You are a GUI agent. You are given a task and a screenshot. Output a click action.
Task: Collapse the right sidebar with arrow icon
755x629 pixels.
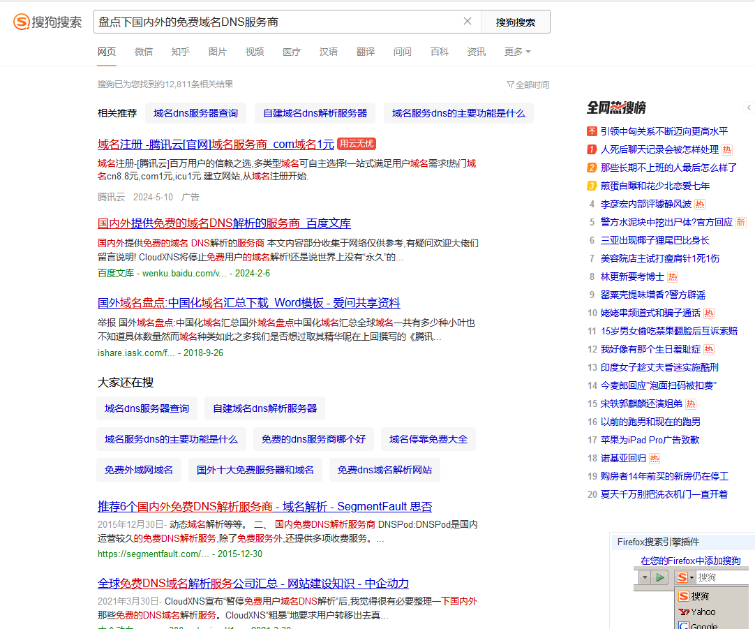(x=749, y=108)
